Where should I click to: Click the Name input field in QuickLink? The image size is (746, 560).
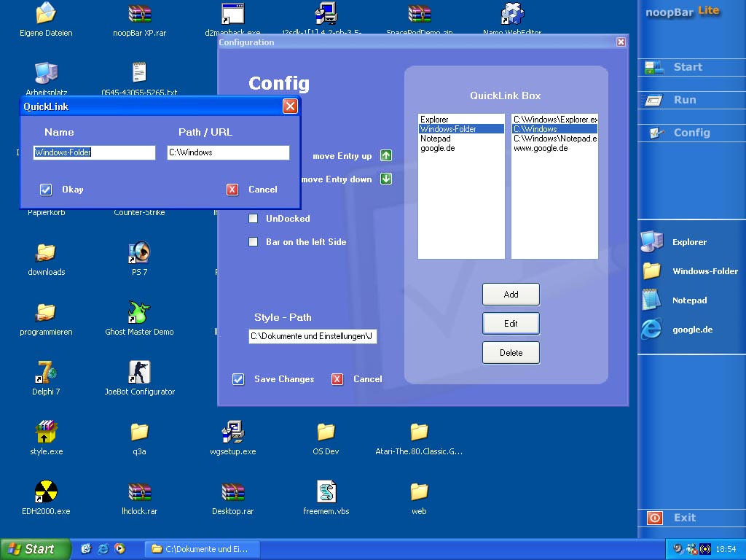94,152
